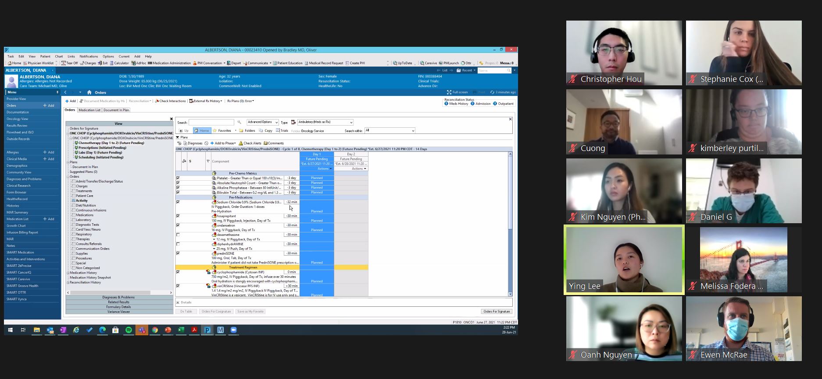Screen dimensions: 822x379
Task: Click the plan grid vertical scrollbar
Action: click(x=510, y=224)
